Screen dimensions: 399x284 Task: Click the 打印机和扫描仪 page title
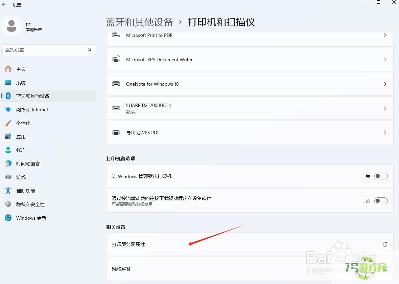tap(221, 22)
